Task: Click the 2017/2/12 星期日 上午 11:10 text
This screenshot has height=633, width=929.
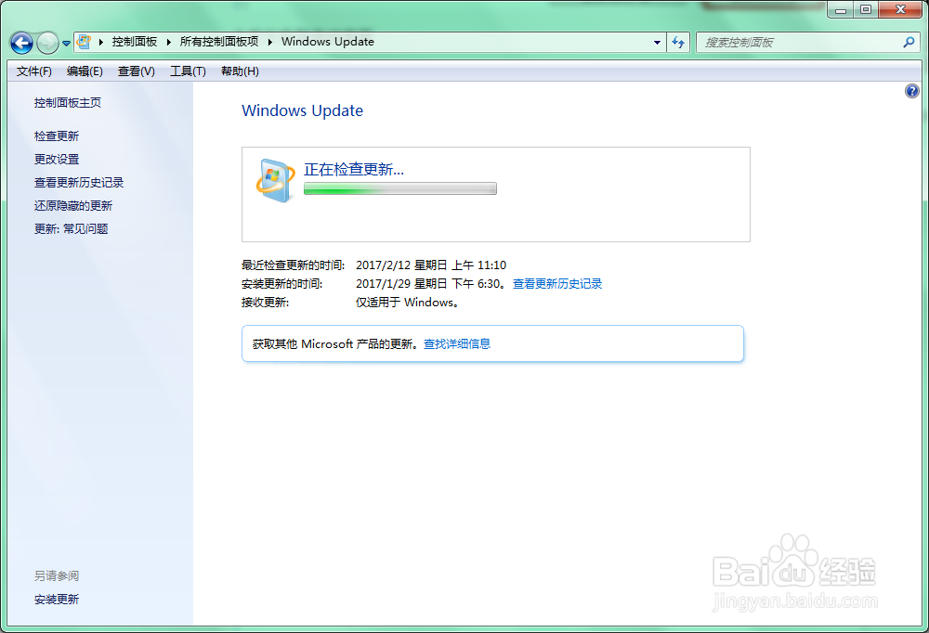Action: pos(431,265)
